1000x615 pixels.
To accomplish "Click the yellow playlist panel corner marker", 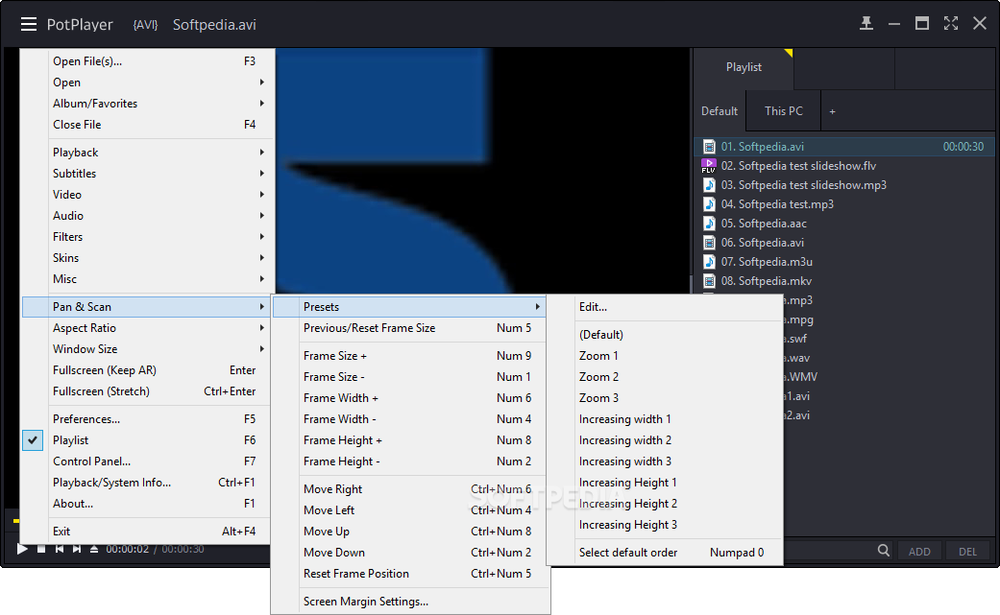I will (789, 53).
